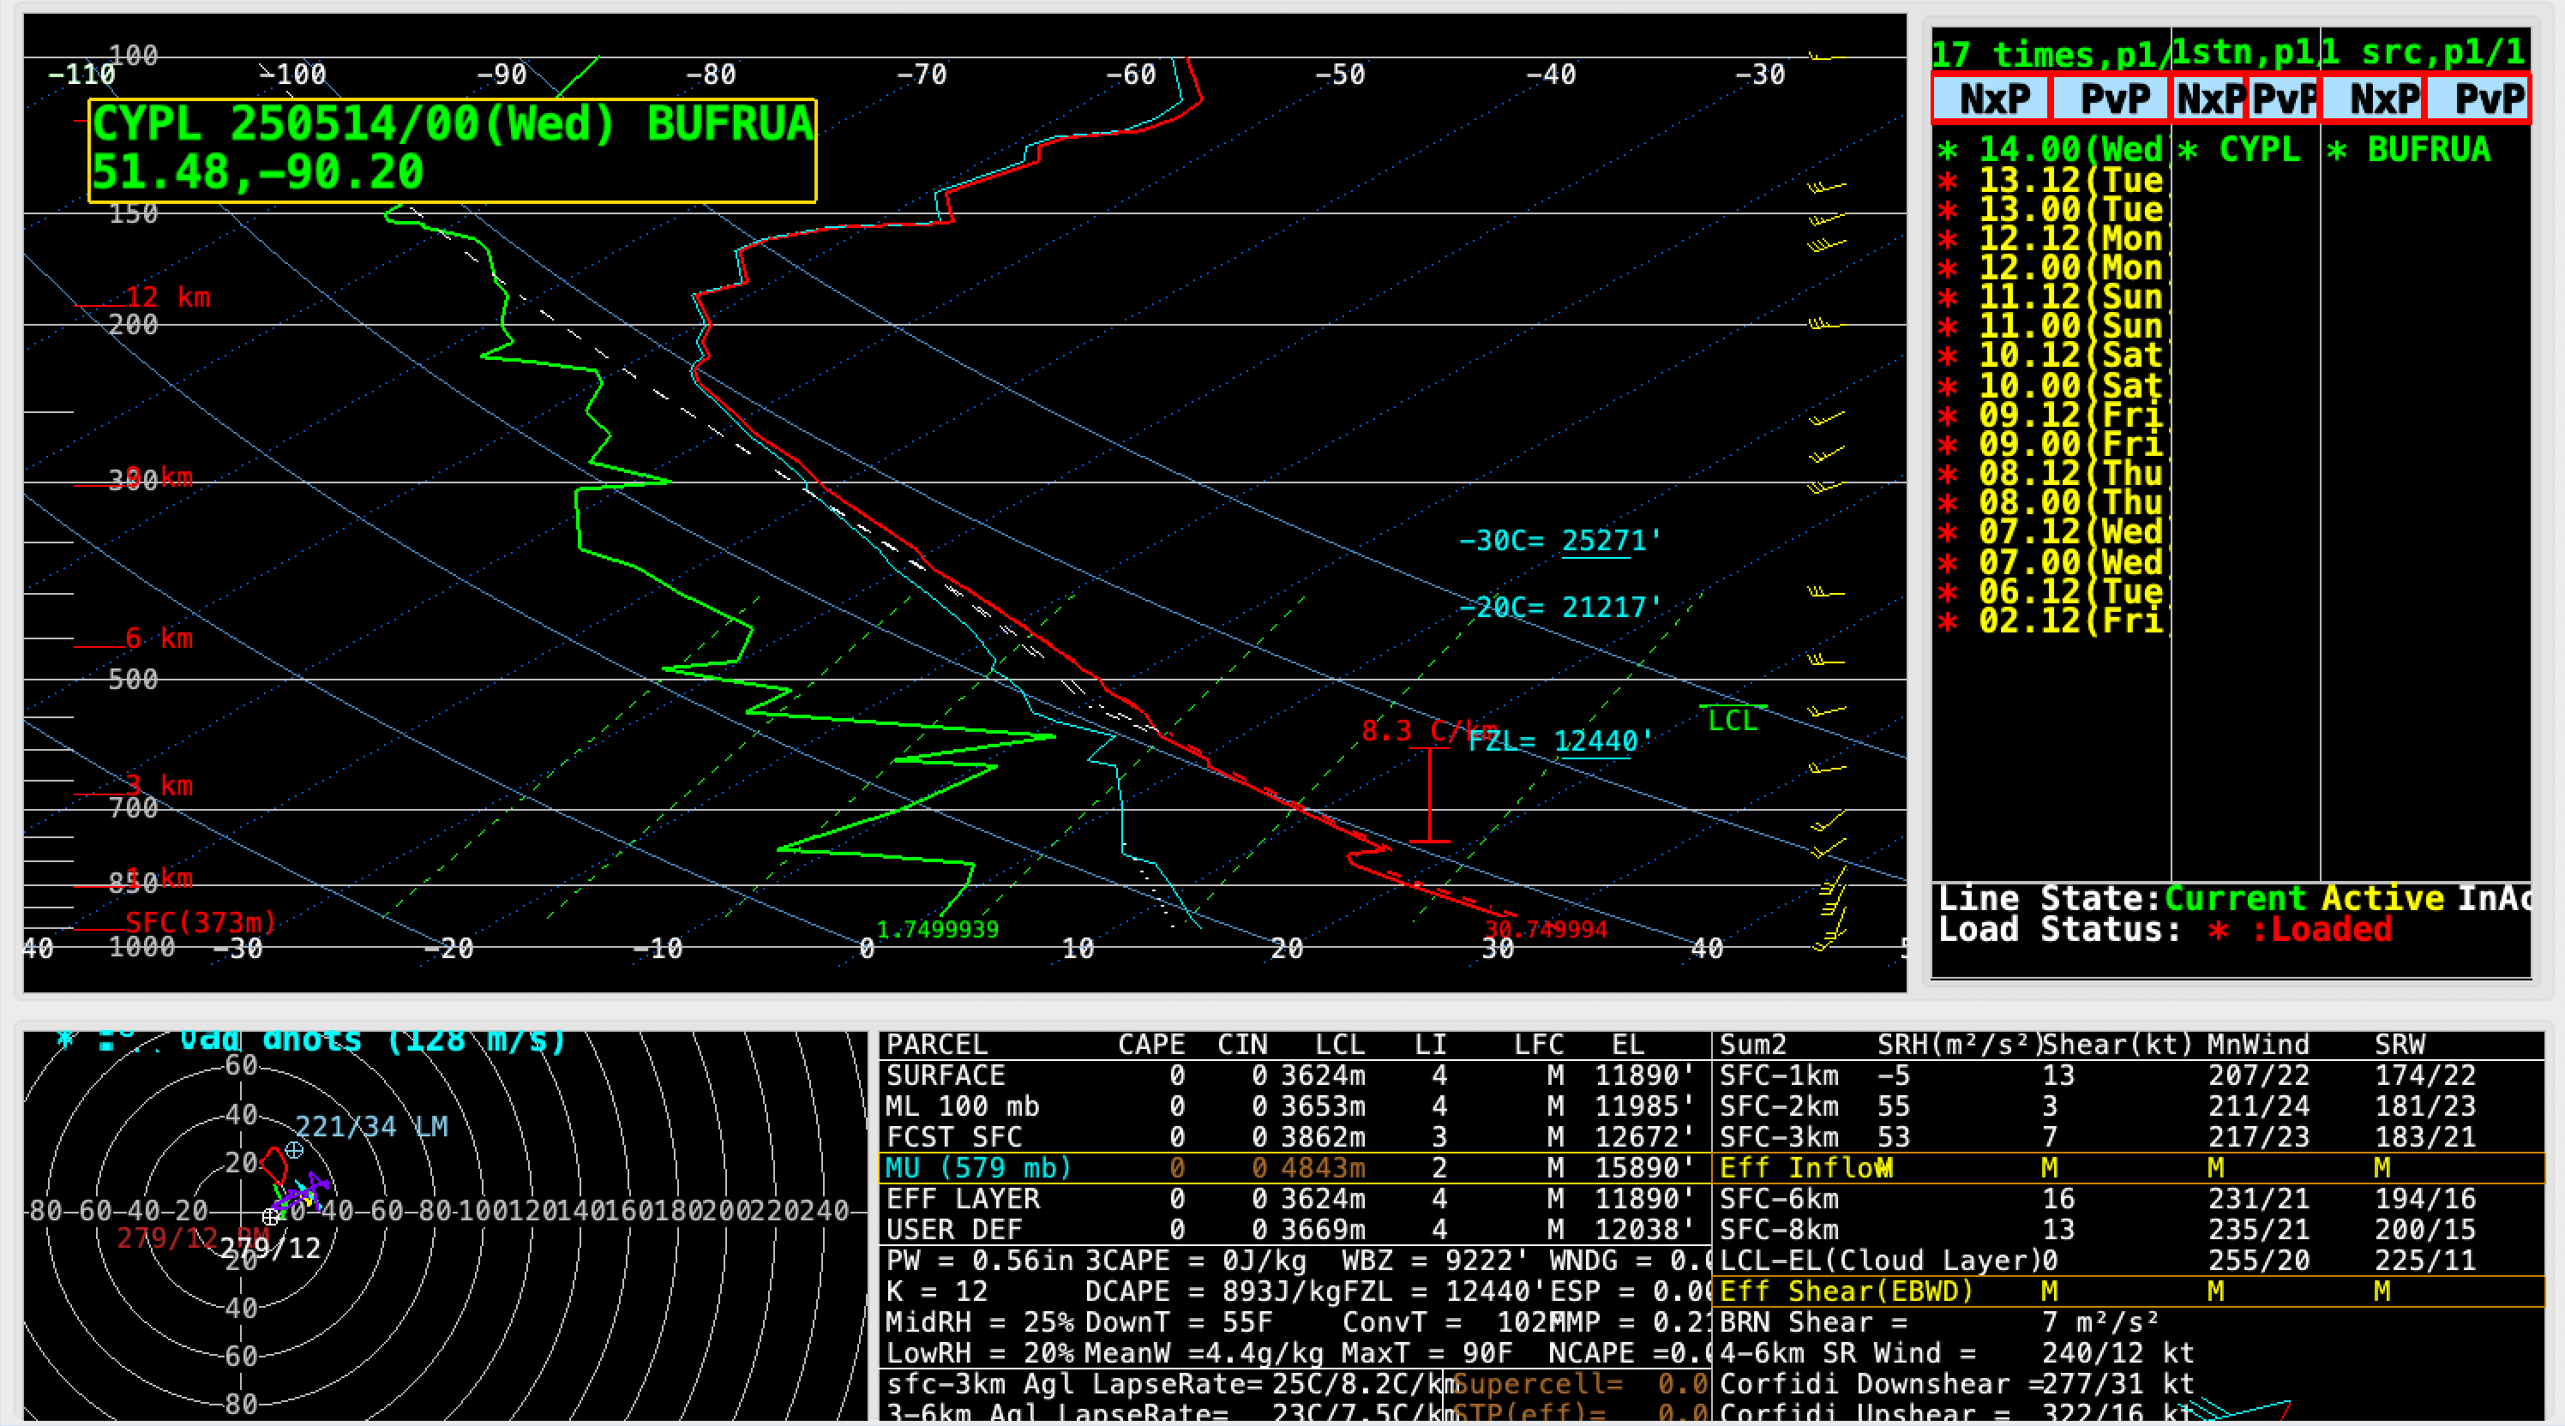Click the '17 times,p1/1' header
The height and width of the screenshot is (1426, 2565).
2051,53
